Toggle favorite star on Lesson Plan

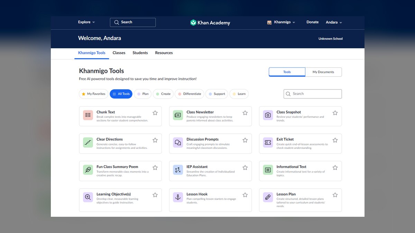click(x=335, y=195)
